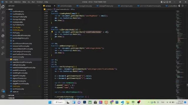Close the script.js editor tab
The image size is (188, 105).
(x=55, y=6)
